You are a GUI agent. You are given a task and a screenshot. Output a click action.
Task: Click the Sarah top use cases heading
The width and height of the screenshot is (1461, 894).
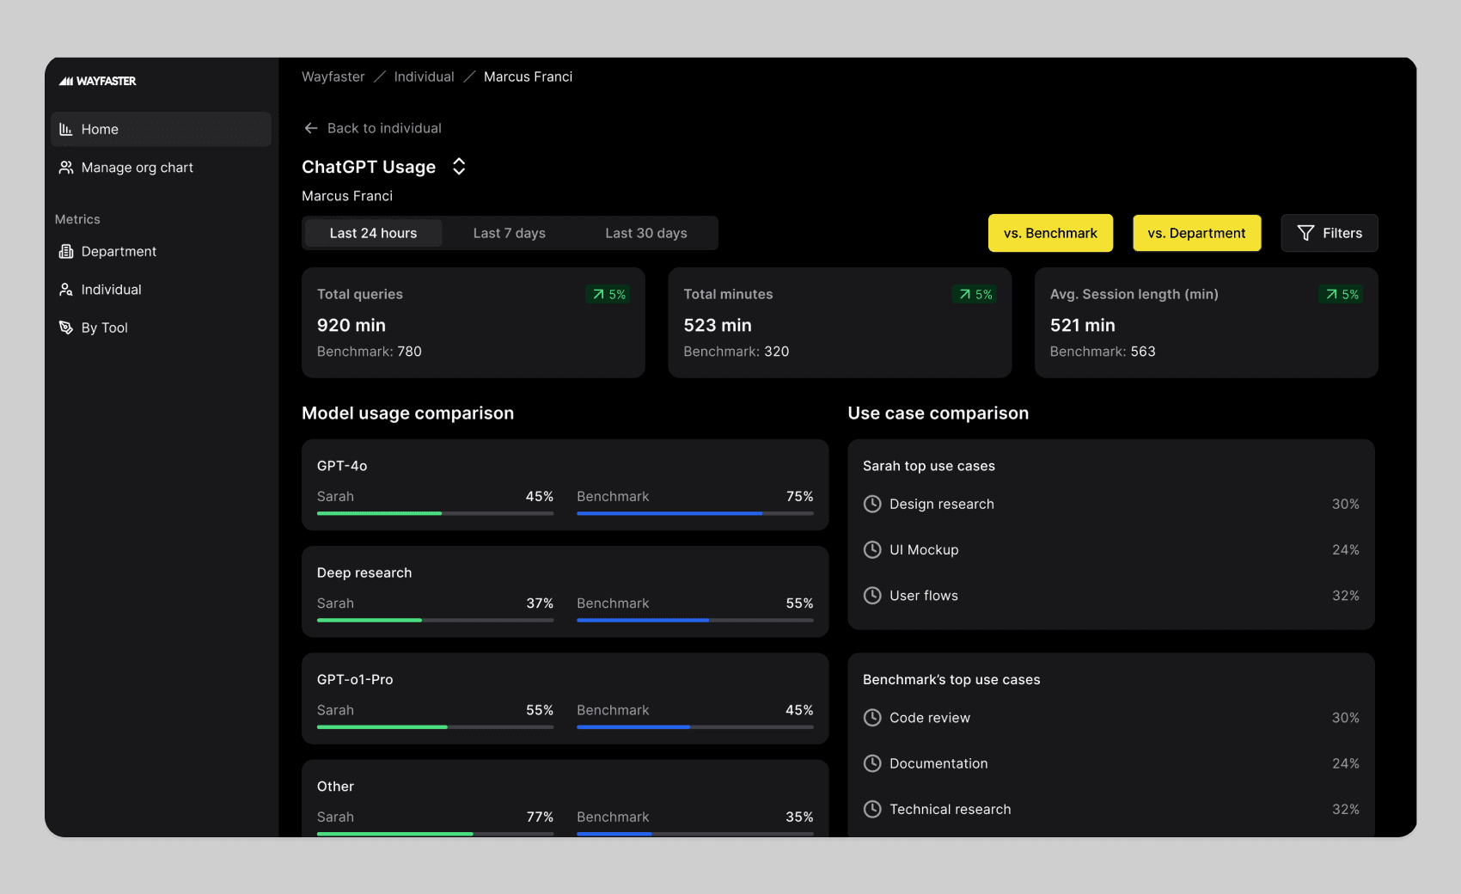(x=929, y=465)
